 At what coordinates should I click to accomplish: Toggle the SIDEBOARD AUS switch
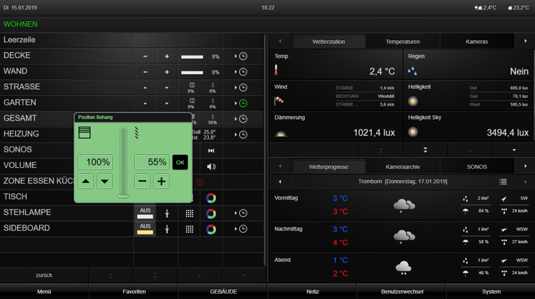[x=145, y=229]
